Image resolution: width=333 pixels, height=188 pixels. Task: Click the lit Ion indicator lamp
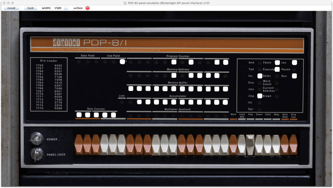click(x=294, y=62)
